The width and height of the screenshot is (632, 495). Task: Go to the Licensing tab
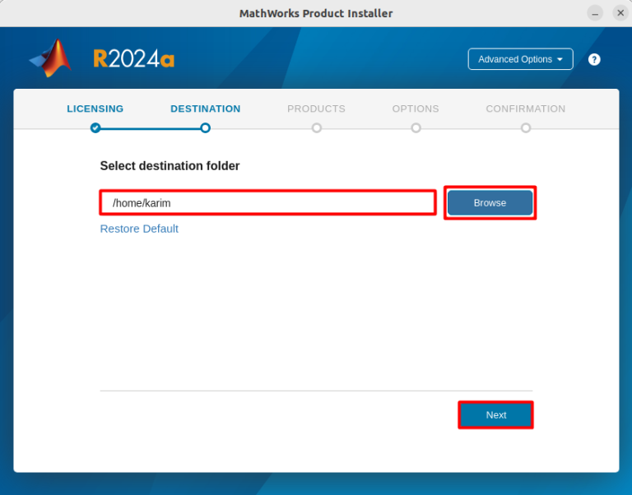click(95, 109)
